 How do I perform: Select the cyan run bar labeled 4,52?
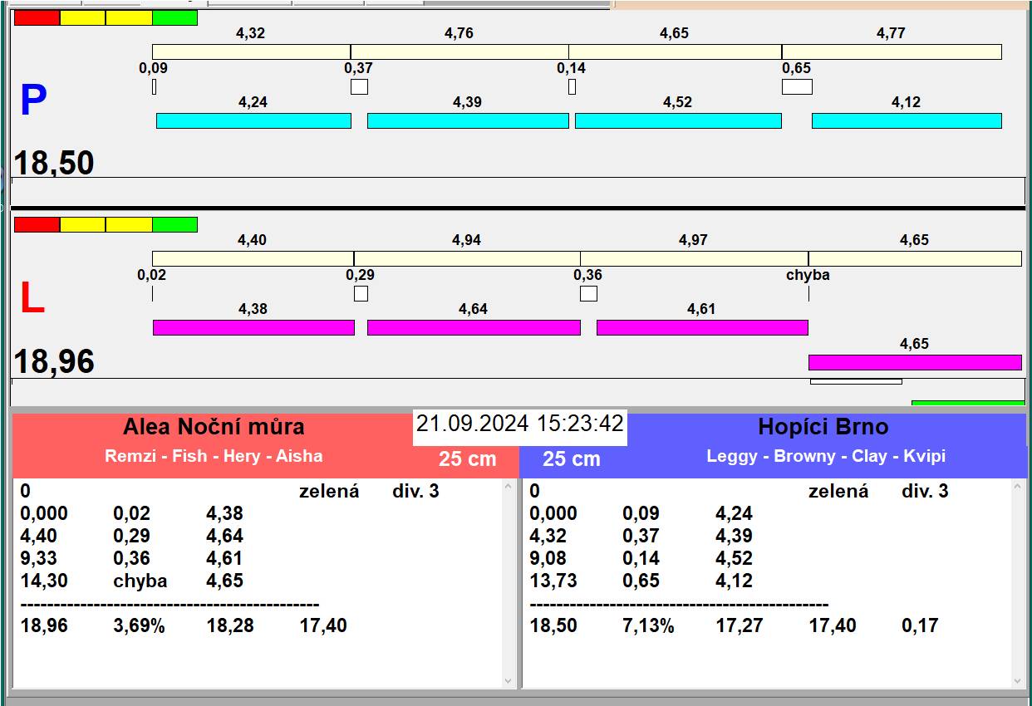pyautogui.click(x=678, y=121)
